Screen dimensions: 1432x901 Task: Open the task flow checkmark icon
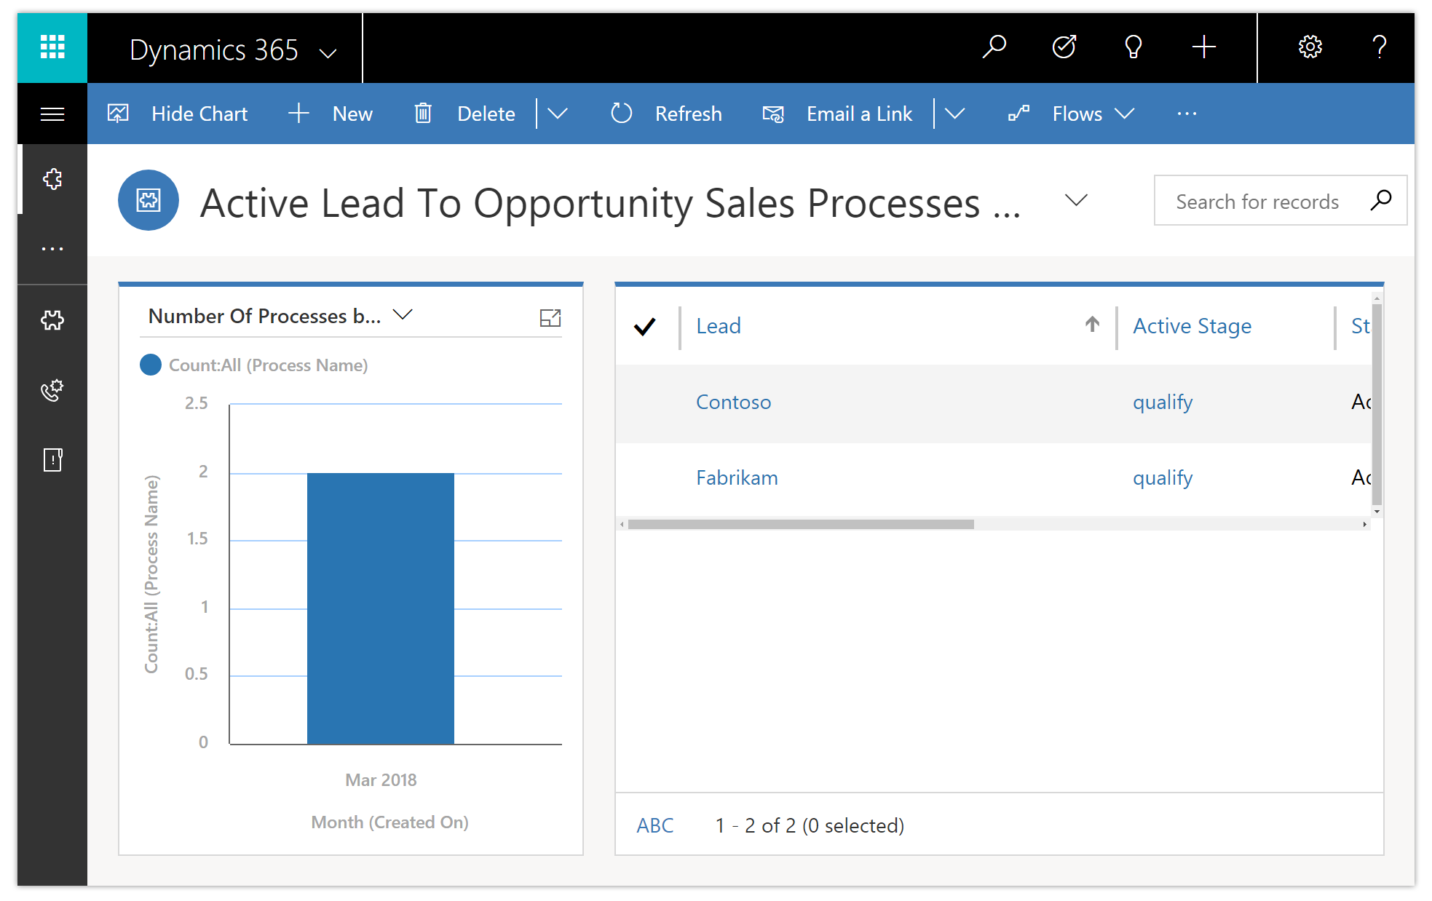click(x=1064, y=47)
